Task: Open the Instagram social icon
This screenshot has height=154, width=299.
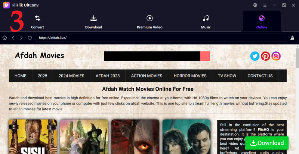Action: pyautogui.click(x=276, y=56)
